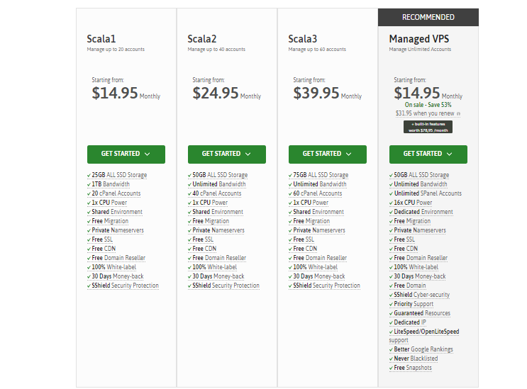Click the info icon beside renewal price

458,113
